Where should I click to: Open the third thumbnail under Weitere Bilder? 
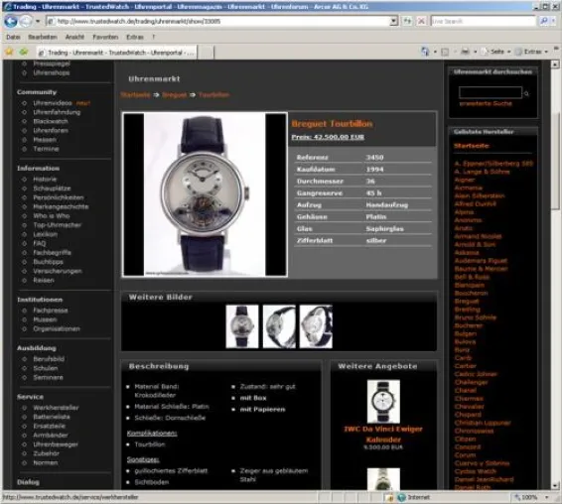[316, 326]
